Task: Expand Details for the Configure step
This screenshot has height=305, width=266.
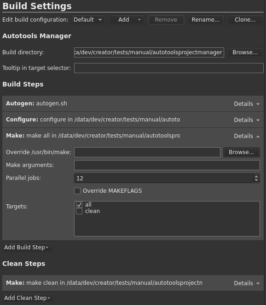Action: [x=247, y=120]
